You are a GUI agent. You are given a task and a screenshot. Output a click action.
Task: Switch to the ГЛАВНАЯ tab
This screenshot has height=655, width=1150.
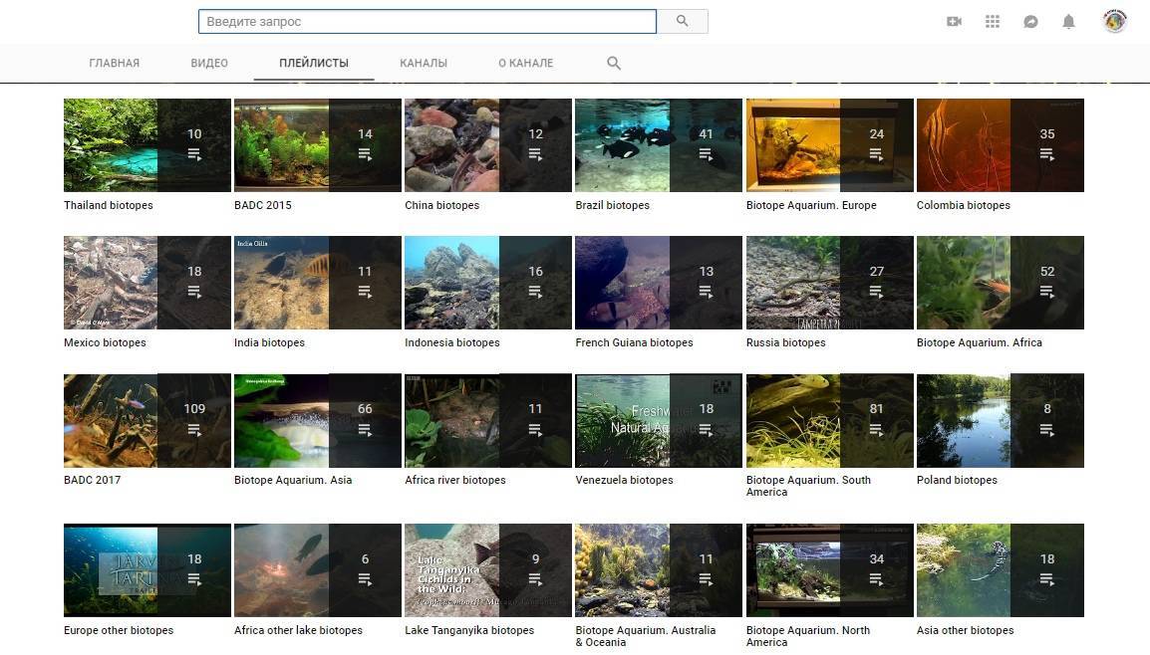(x=114, y=62)
